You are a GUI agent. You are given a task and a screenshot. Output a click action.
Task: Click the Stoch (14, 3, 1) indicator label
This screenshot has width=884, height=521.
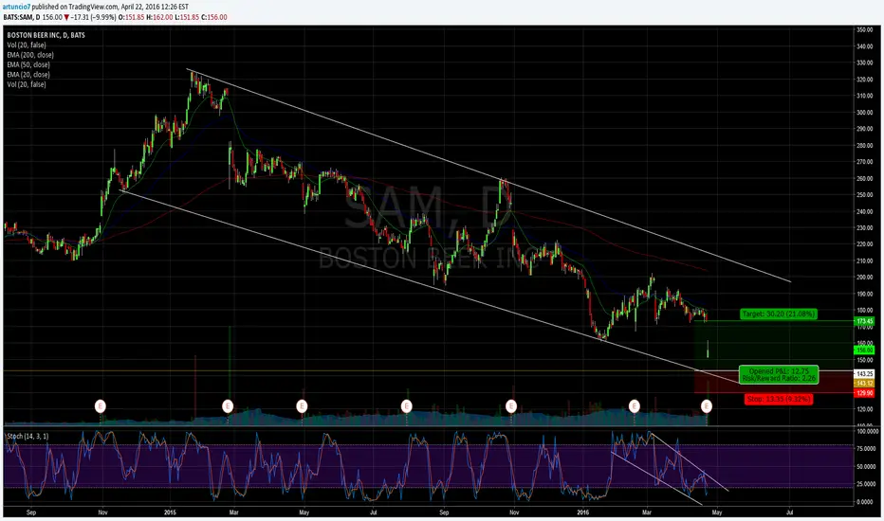[x=28, y=436]
